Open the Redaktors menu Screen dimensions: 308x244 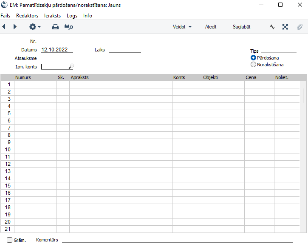(27, 16)
